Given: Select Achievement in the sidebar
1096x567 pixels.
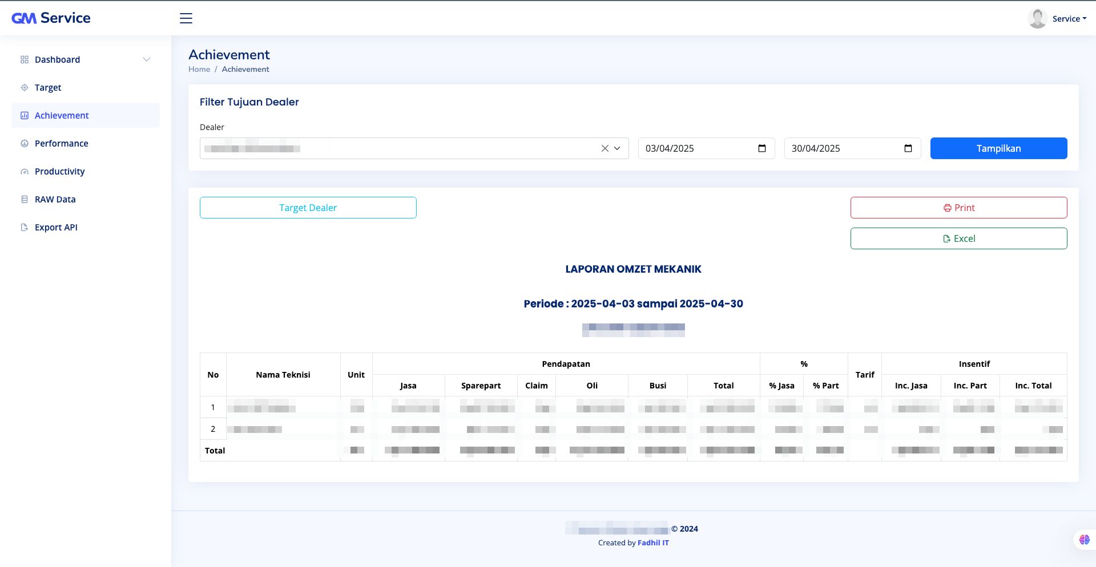Looking at the screenshot, I should pyautogui.click(x=86, y=116).
